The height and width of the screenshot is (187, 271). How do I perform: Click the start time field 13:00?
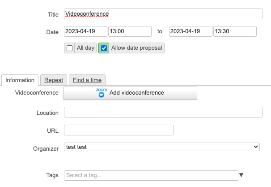130,31
